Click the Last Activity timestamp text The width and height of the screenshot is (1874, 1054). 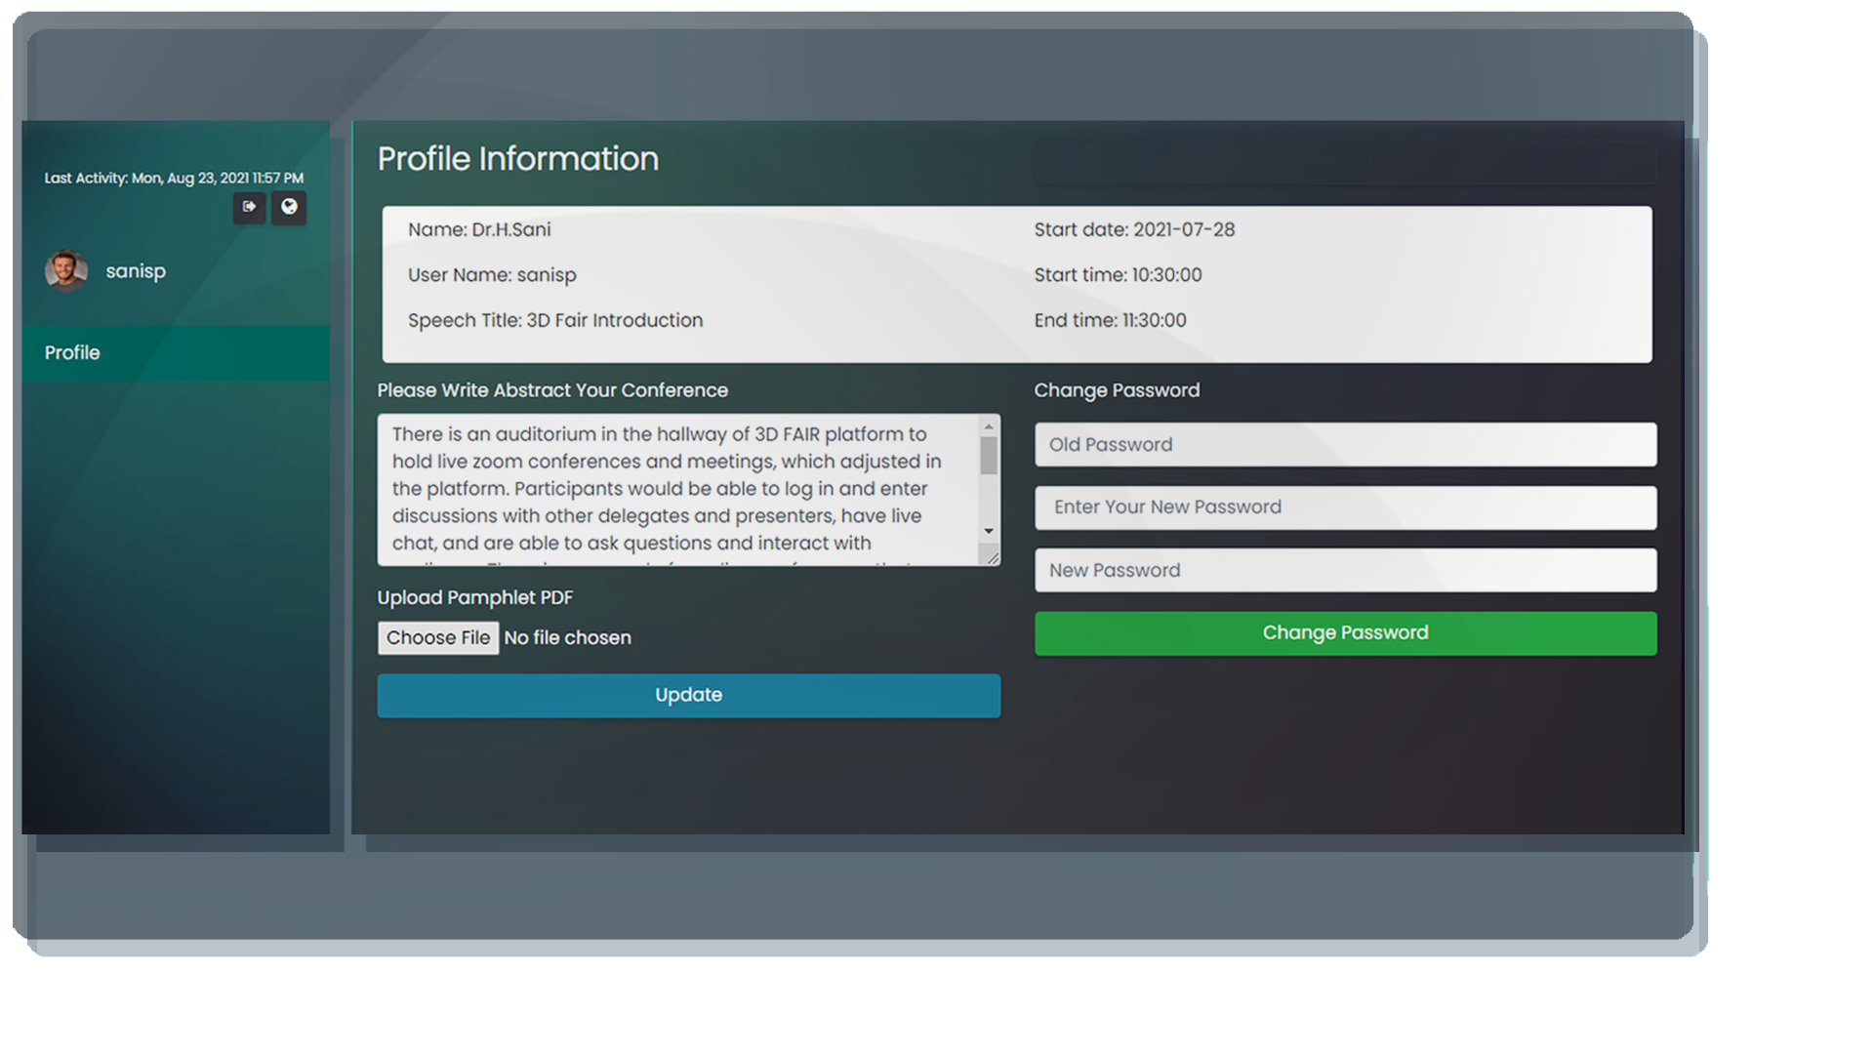[x=174, y=179]
